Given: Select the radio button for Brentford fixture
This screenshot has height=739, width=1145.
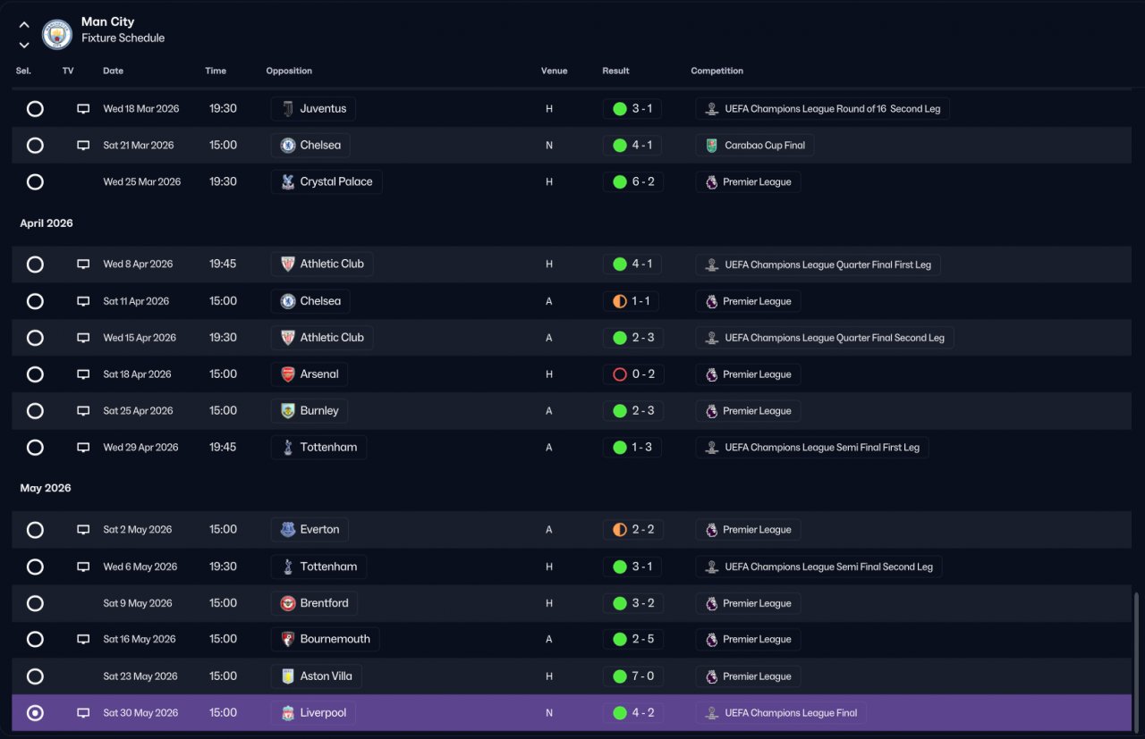Looking at the screenshot, I should (x=35, y=603).
